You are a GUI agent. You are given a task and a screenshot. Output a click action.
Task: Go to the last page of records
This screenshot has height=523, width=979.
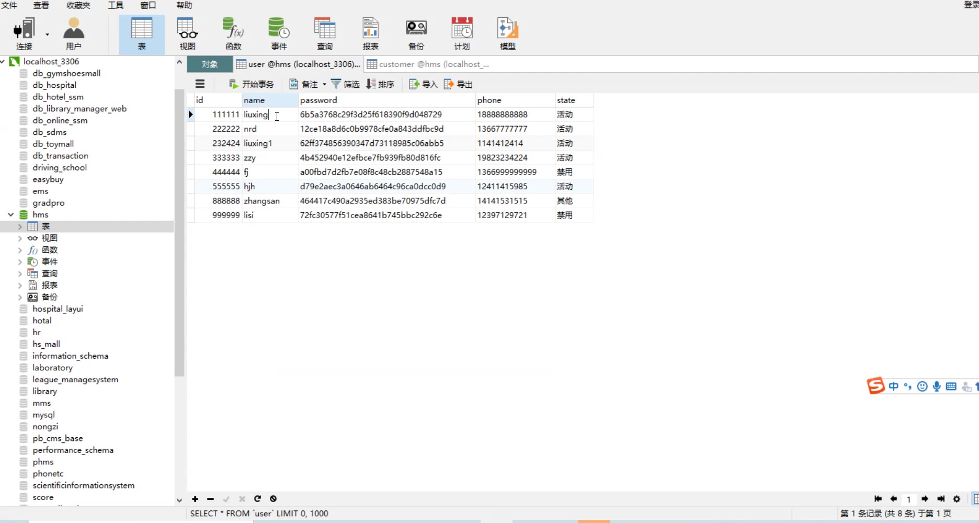941,499
